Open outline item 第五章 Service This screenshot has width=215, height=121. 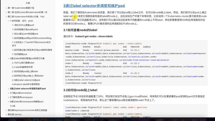click(15, 114)
